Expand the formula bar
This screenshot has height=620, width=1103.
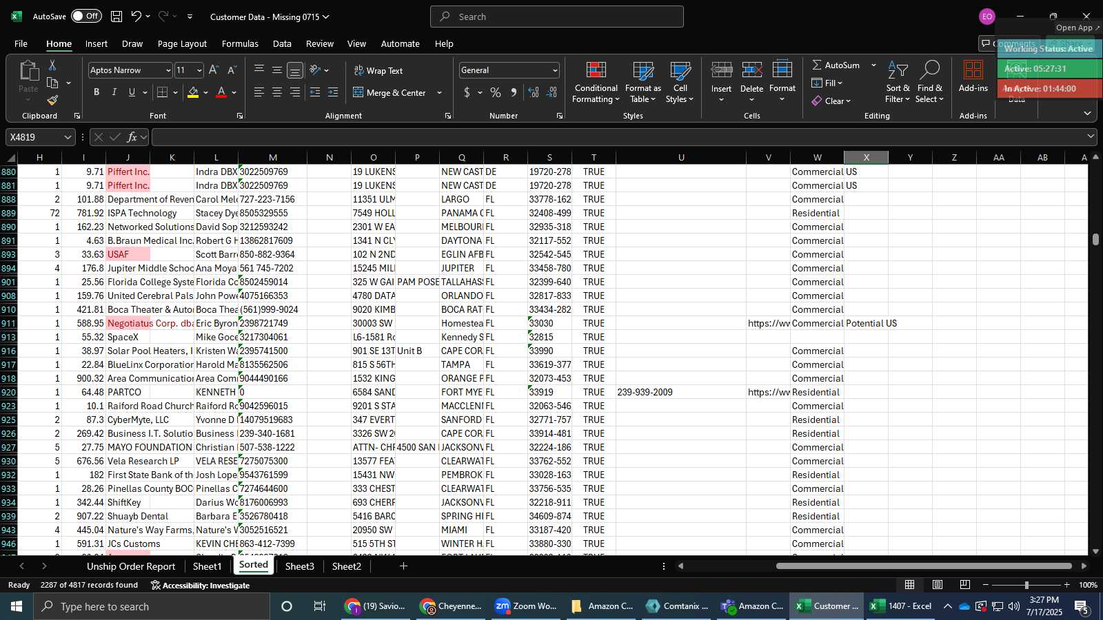(1091, 136)
